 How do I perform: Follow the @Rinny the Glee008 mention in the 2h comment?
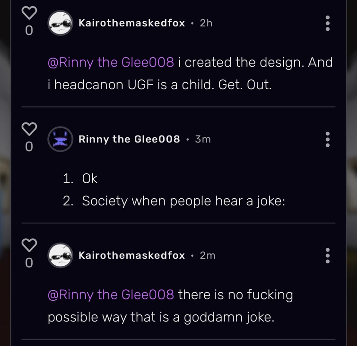pyautogui.click(x=111, y=62)
